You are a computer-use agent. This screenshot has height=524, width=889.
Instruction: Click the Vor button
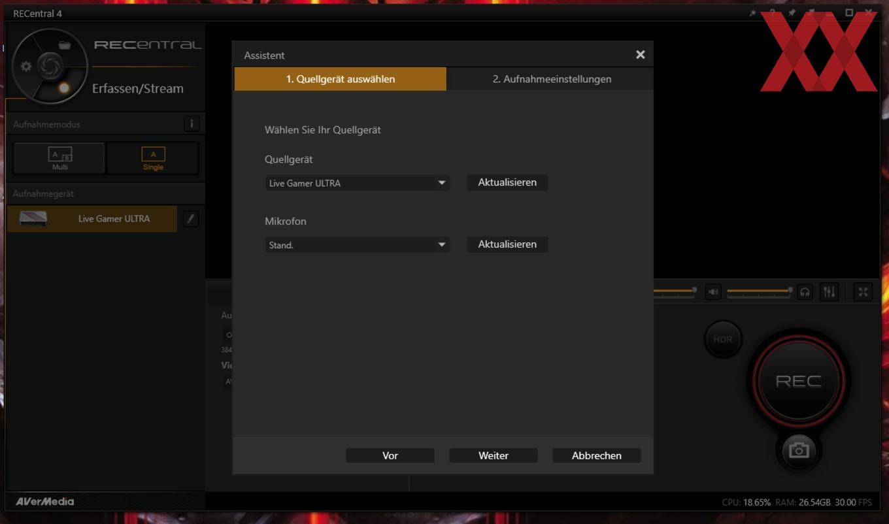[390, 455]
